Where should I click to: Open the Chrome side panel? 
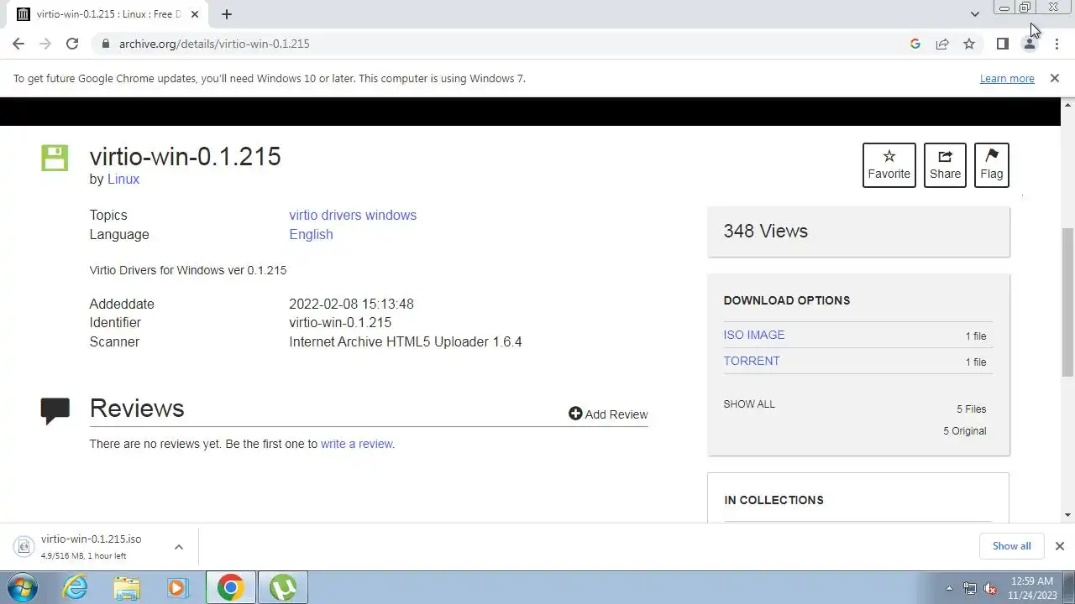(1002, 44)
